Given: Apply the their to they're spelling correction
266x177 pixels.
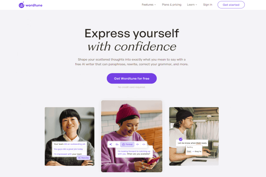Looking at the screenshot, I should pyautogui.click(x=194, y=151).
